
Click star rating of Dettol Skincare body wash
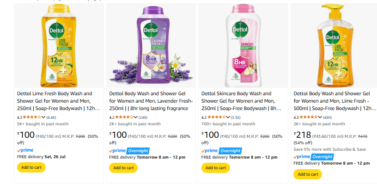click(216, 117)
